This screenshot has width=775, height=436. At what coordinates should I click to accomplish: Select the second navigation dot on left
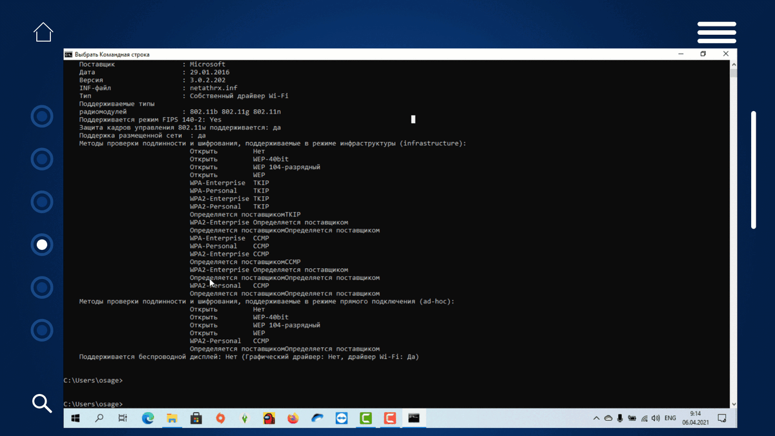click(x=42, y=160)
